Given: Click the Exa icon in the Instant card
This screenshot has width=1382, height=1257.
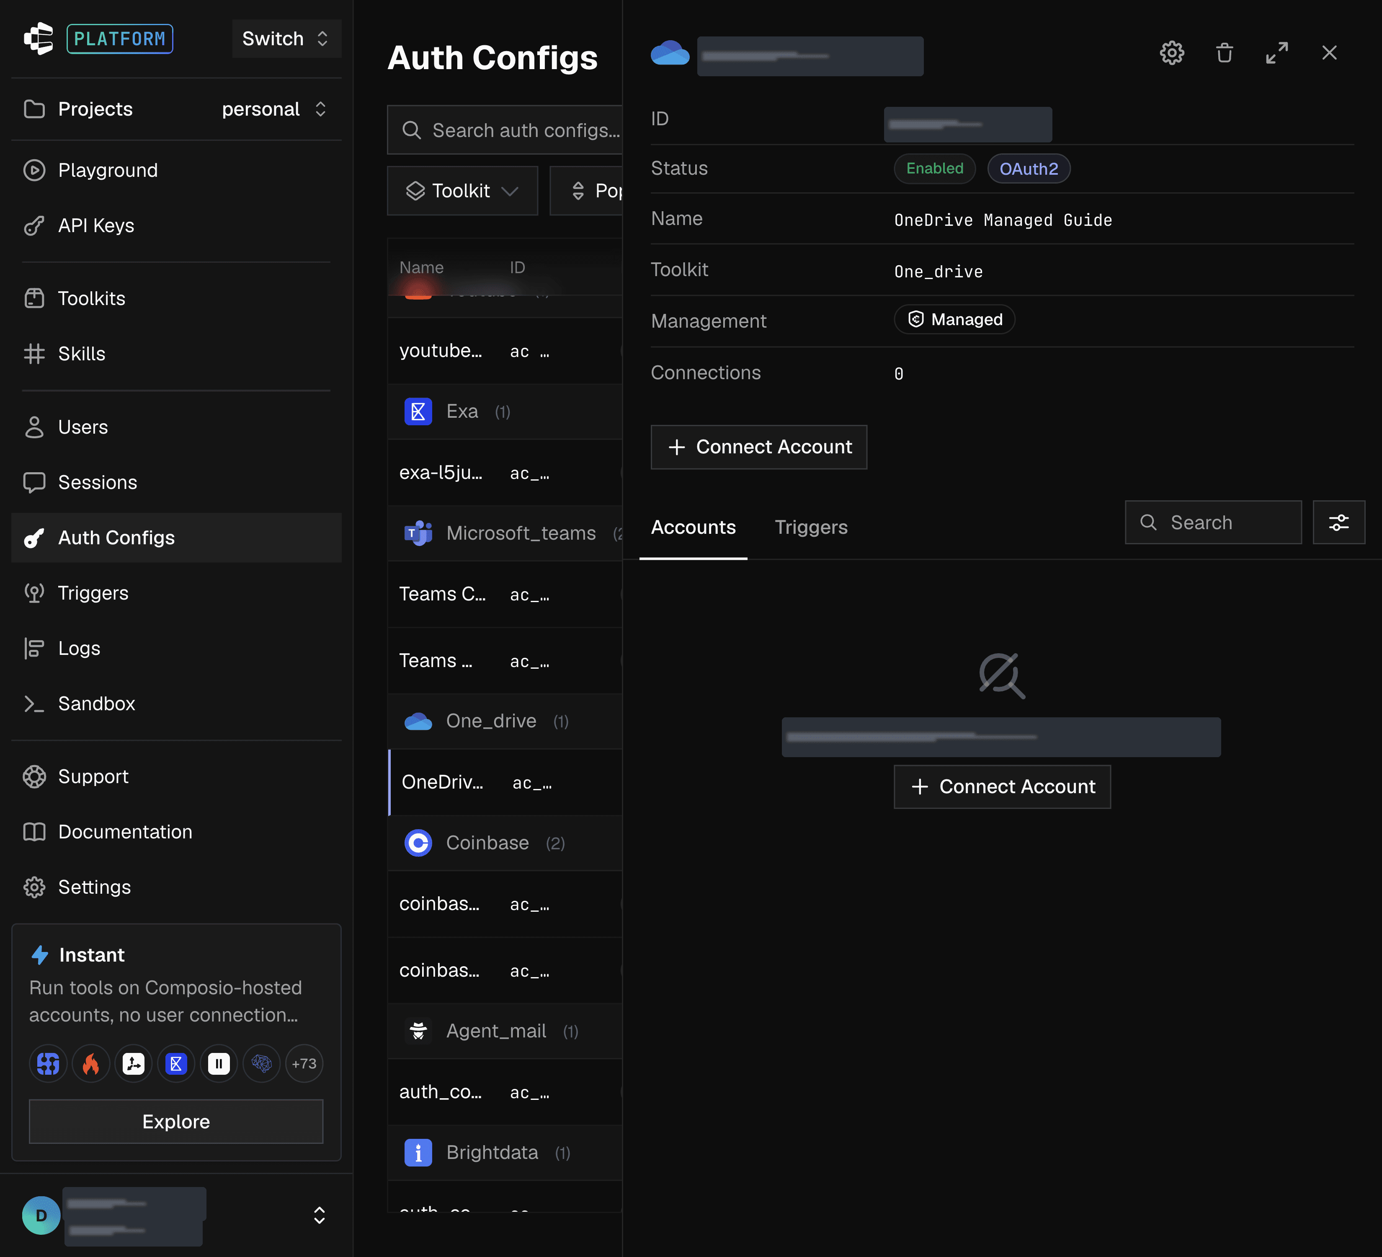Looking at the screenshot, I should [x=176, y=1063].
